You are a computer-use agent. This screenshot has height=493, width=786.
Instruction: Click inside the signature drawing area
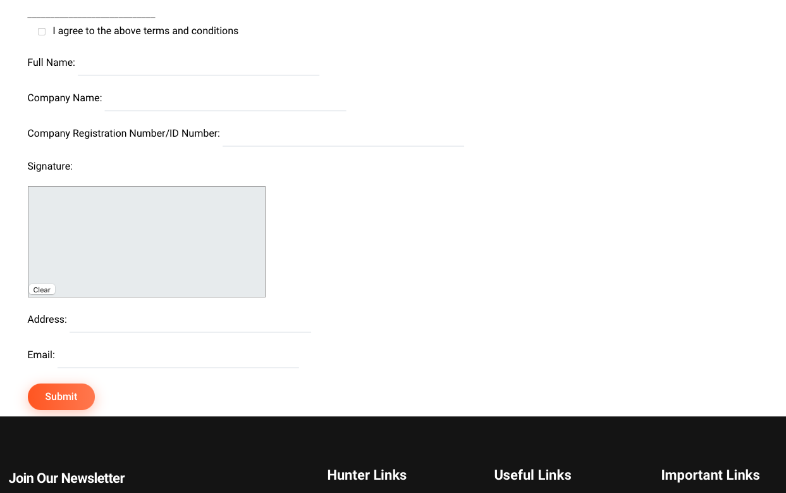click(x=146, y=234)
